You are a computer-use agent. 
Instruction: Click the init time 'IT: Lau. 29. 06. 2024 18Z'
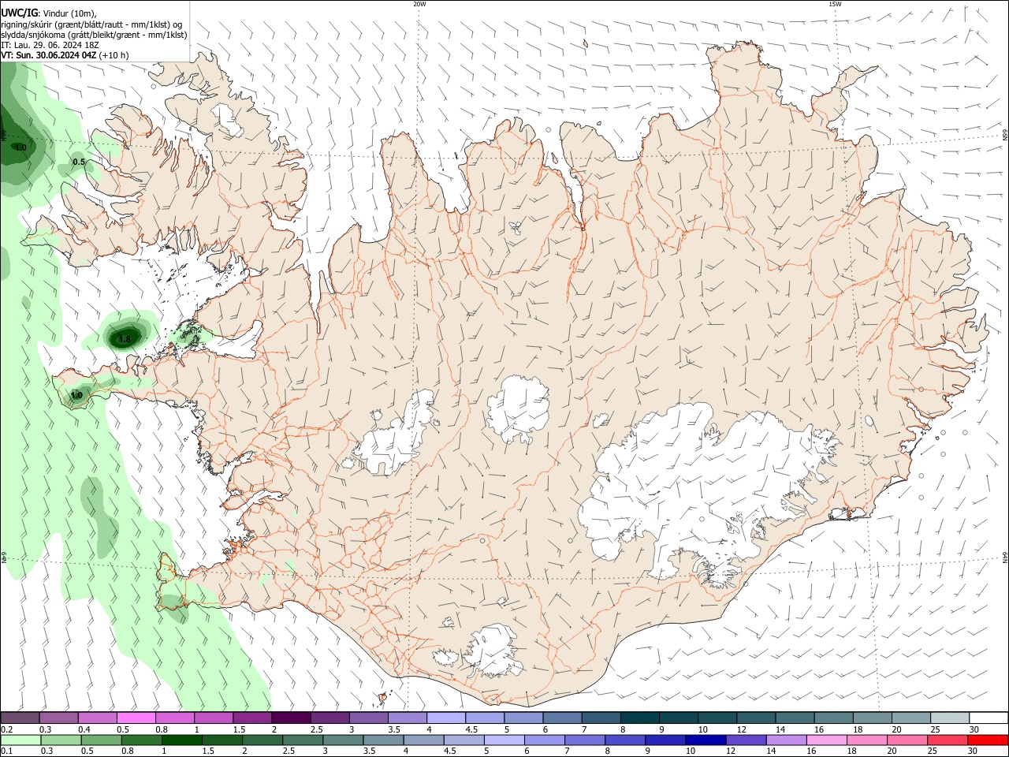click(x=50, y=45)
